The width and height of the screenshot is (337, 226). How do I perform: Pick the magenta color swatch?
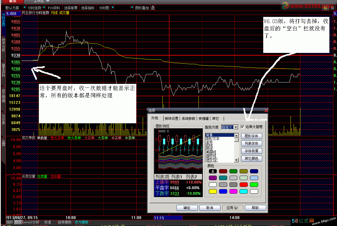[x=233, y=191]
